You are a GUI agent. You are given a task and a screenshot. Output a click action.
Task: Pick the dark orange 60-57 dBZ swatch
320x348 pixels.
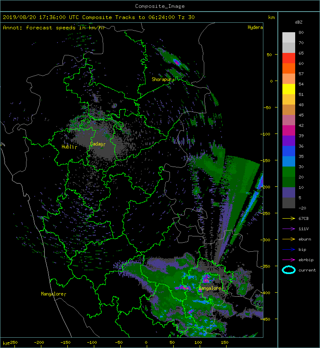(x=289, y=68)
